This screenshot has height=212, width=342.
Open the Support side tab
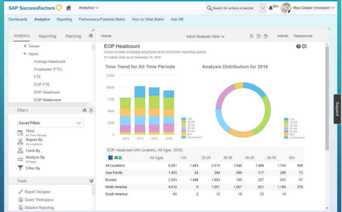tap(337, 109)
